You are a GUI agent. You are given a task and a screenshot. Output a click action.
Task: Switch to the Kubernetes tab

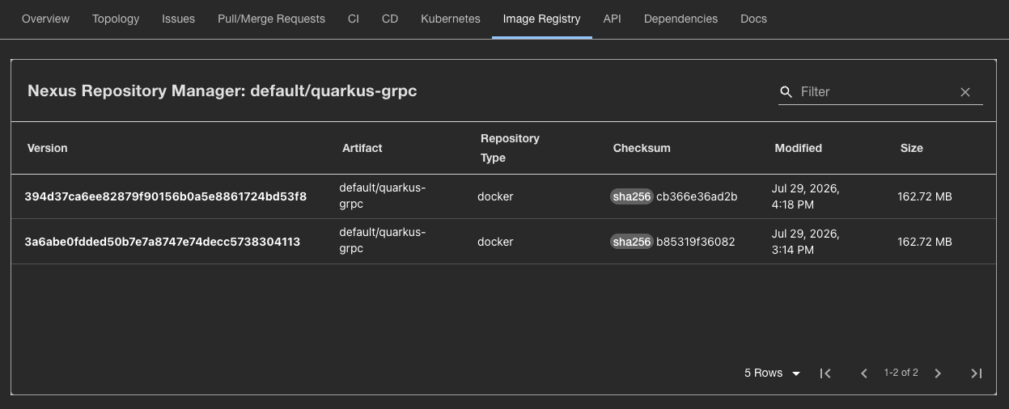[451, 19]
